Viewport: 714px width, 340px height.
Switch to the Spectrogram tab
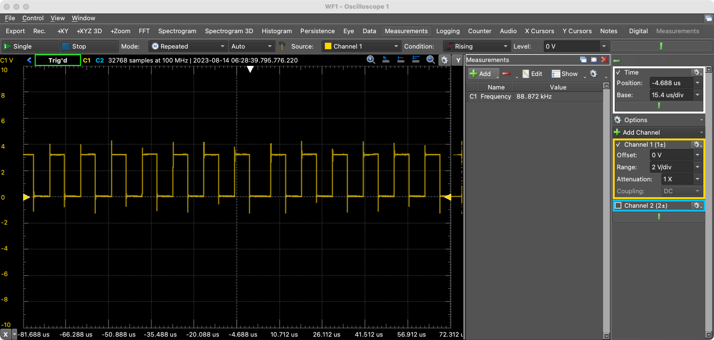point(177,31)
